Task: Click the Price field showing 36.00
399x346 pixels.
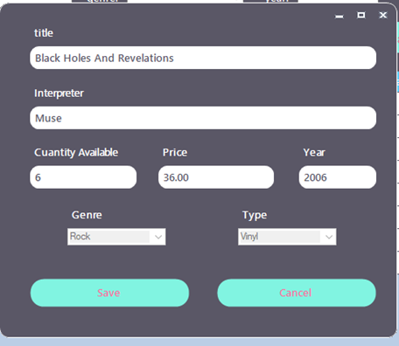Action: point(216,177)
